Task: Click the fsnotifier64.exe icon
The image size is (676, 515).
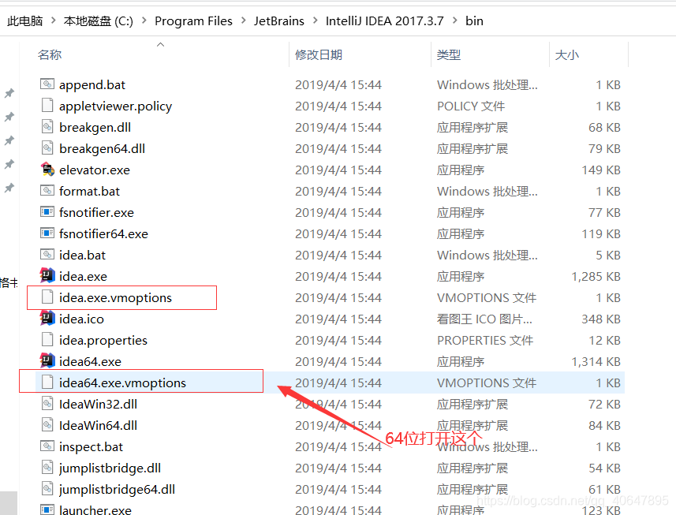Action: (47, 233)
